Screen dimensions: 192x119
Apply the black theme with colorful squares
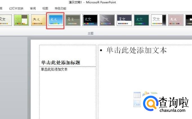click(x=90, y=20)
